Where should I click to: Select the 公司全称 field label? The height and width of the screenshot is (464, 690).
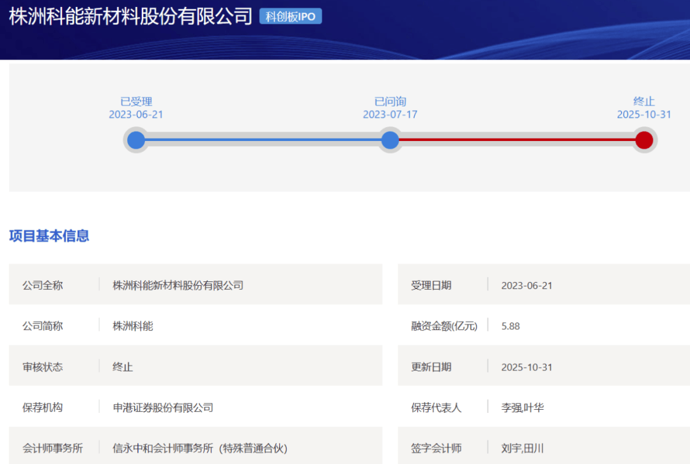coord(43,285)
